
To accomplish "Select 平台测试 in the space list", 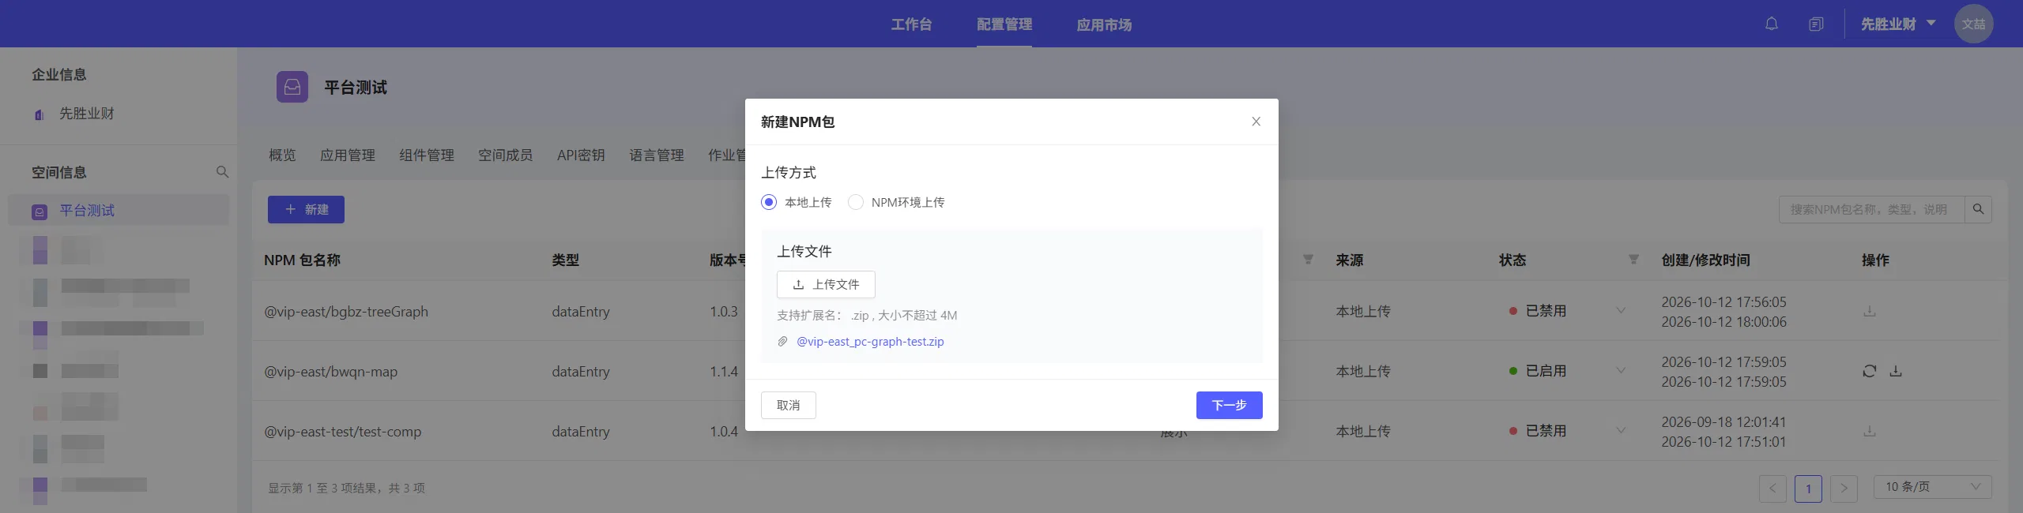I will click(x=119, y=211).
